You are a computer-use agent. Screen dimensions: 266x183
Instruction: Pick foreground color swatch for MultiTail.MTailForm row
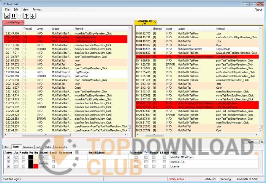31,157
